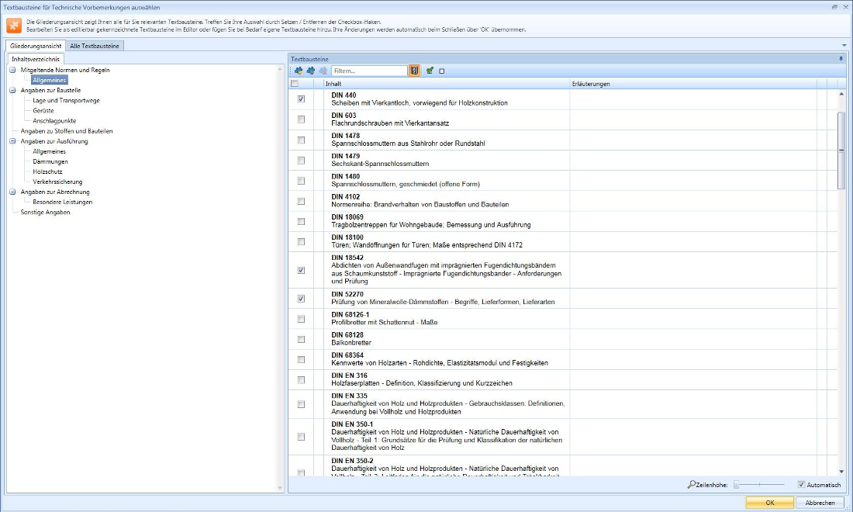The image size is (853, 512).
Task: Confirm the dialog with the OK button
Action: (769, 503)
